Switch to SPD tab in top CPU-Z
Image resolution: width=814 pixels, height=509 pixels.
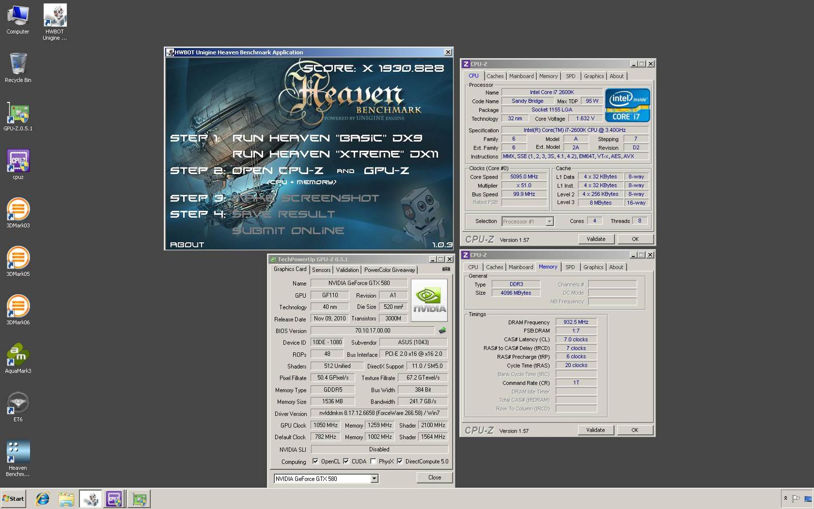click(570, 76)
